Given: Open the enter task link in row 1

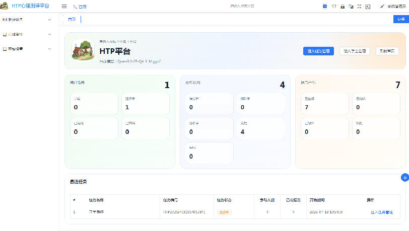Looking at the screenshot, I should click(x=382, y=212).
